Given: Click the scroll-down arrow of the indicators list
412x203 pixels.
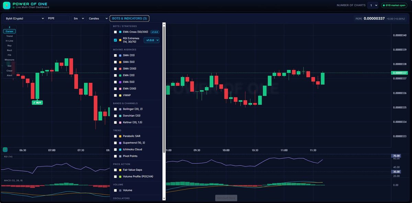Looking at the screenshot, I should (x=164, y=198).
